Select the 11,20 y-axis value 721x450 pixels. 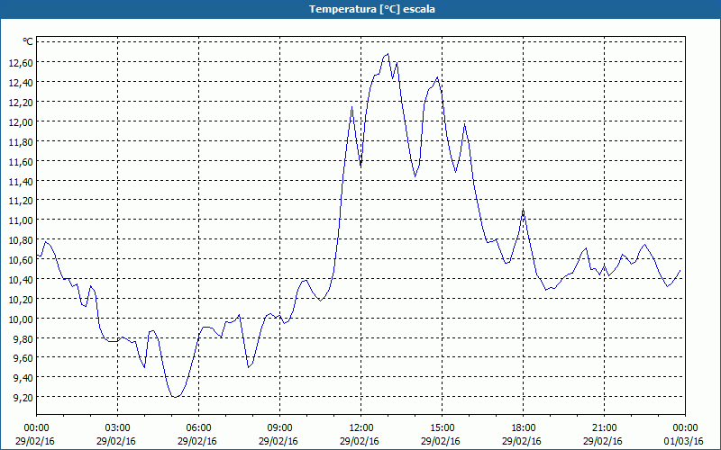pyautogui.click(x=21, y=201)
